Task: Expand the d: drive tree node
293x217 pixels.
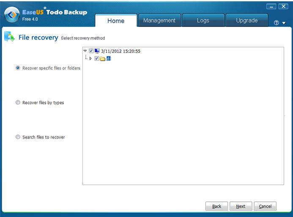Action: [90, 59]
